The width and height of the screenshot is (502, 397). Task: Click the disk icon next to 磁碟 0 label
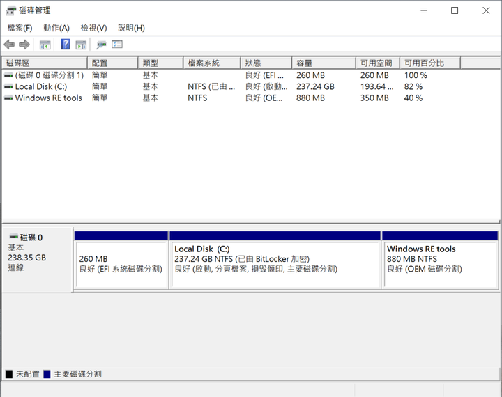pos(13,237)
